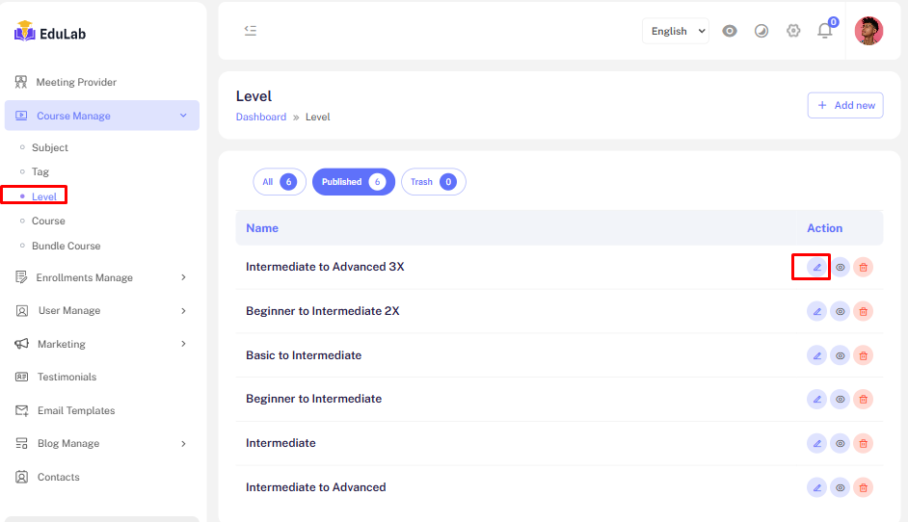Click the trash icon for Basic to Intermediate
The height and width of the screenshot is (522, 908).
(863, 355)
